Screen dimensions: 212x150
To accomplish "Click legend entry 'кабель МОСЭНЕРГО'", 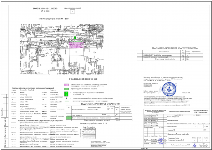I will click(x=26, y=97).
